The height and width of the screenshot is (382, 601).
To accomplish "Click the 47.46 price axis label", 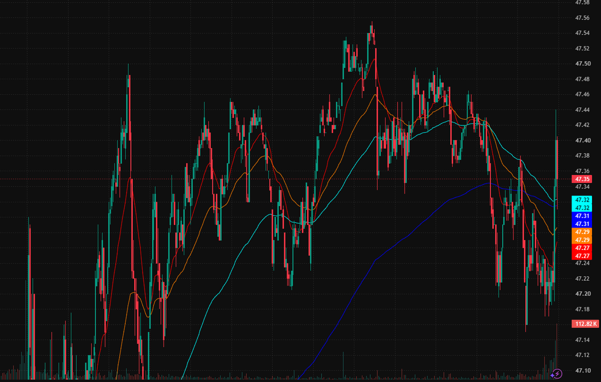I will 582,94.
